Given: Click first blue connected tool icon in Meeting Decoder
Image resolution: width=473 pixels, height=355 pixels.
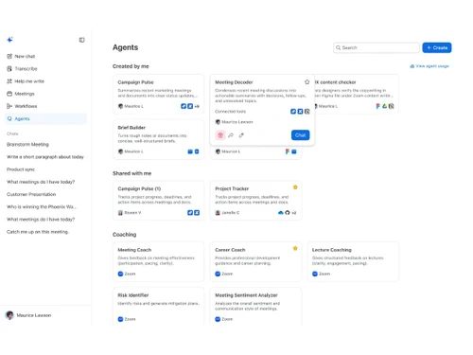Looking at the screenshot, I should coord(293,112).
